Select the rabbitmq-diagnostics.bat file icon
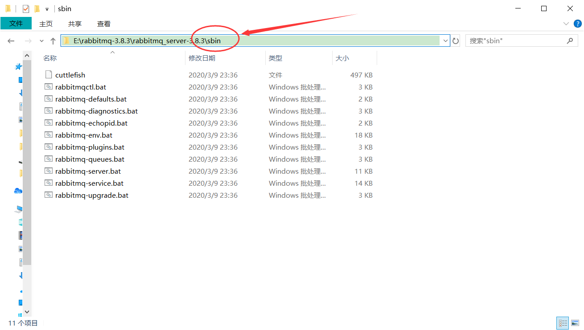 coord(49,111)
